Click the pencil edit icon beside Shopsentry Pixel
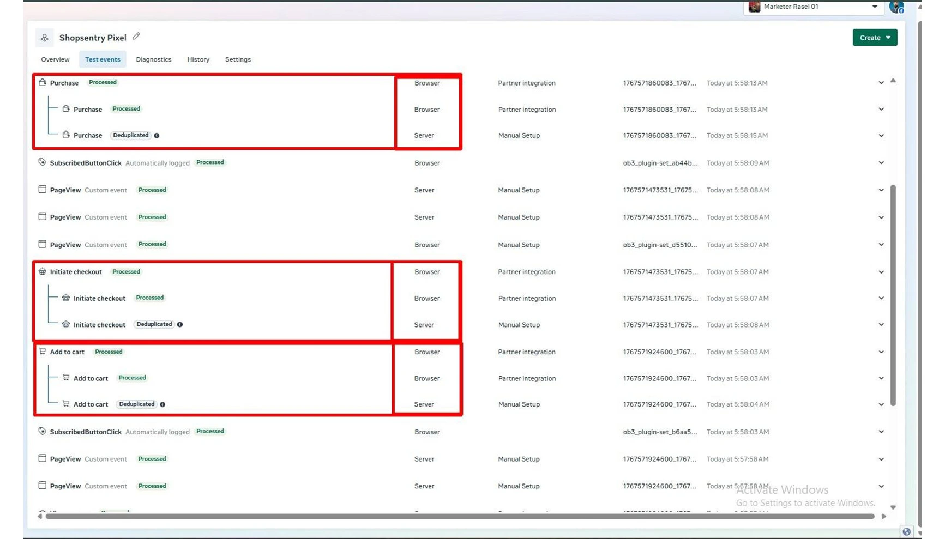This screenshot has height=539, width=945. 136,37
